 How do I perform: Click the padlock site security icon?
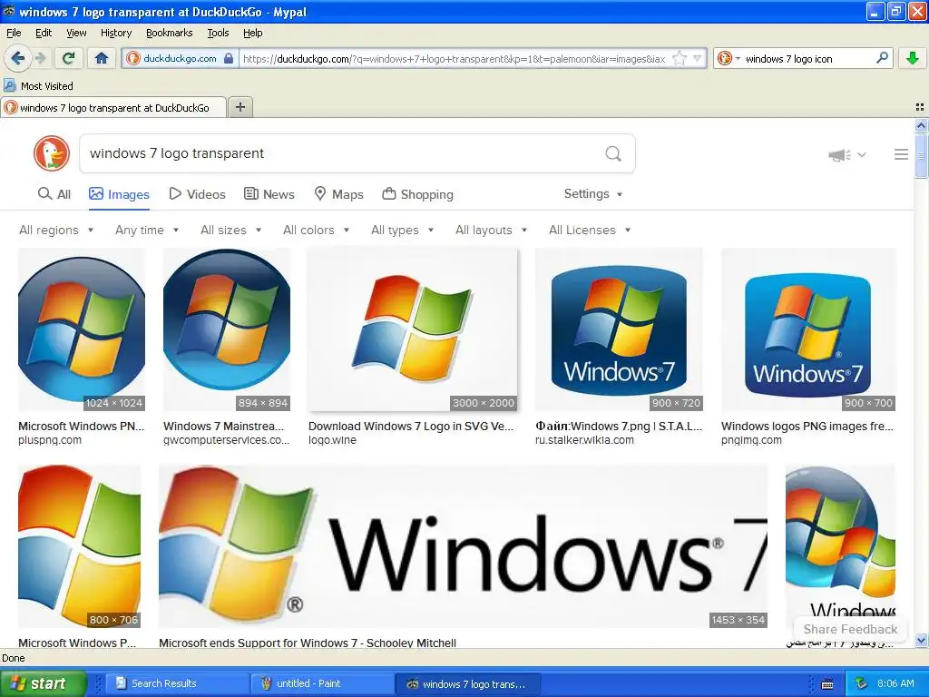[x=229, y=59]
